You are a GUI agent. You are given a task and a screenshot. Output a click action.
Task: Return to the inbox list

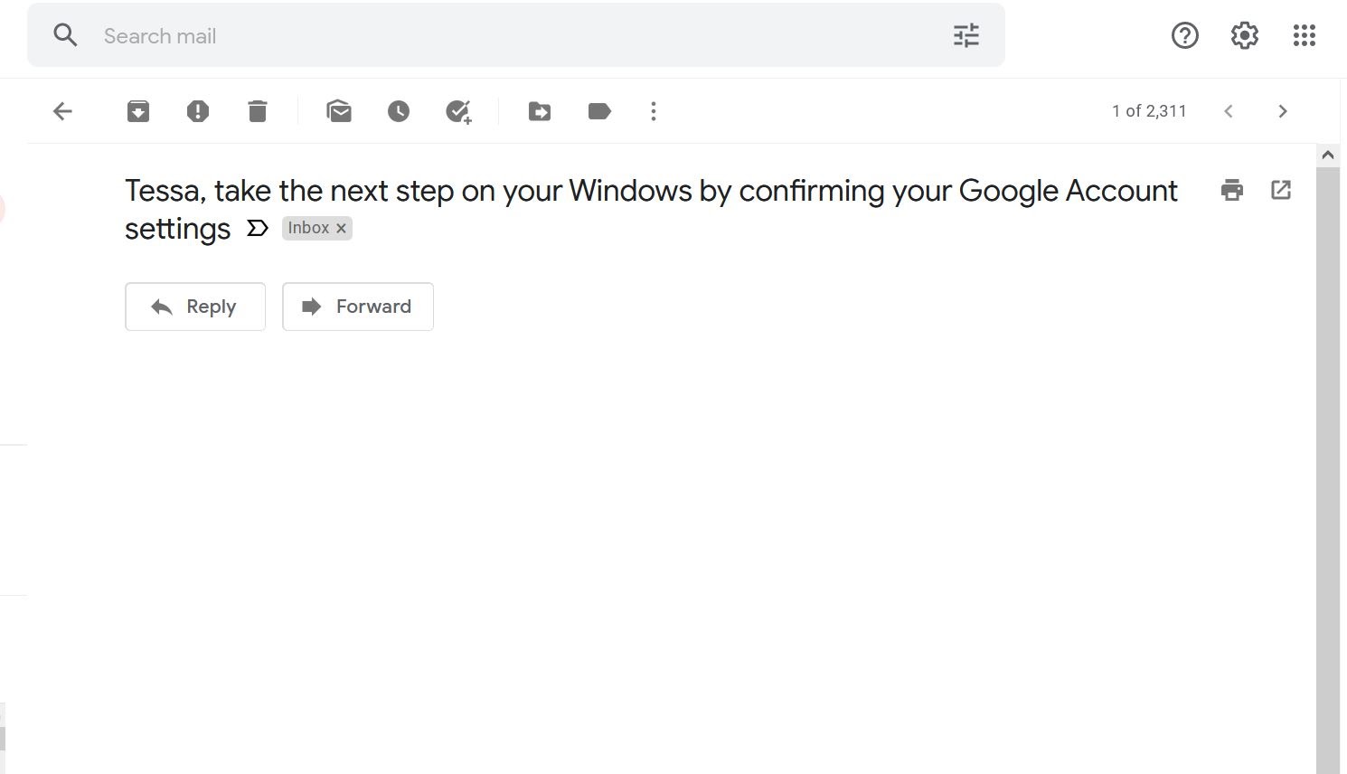(61, 110)
